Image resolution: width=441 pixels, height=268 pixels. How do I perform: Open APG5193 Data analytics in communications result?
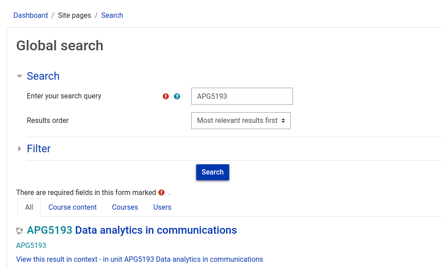[132, 230]
